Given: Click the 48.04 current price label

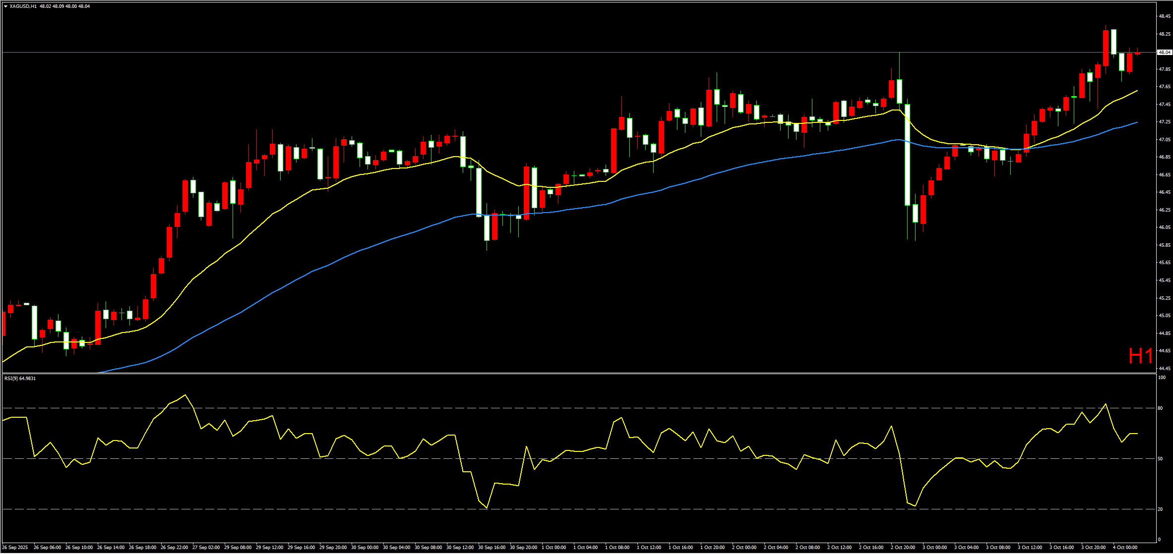Looking at the screenshot, I should 1165,52.
